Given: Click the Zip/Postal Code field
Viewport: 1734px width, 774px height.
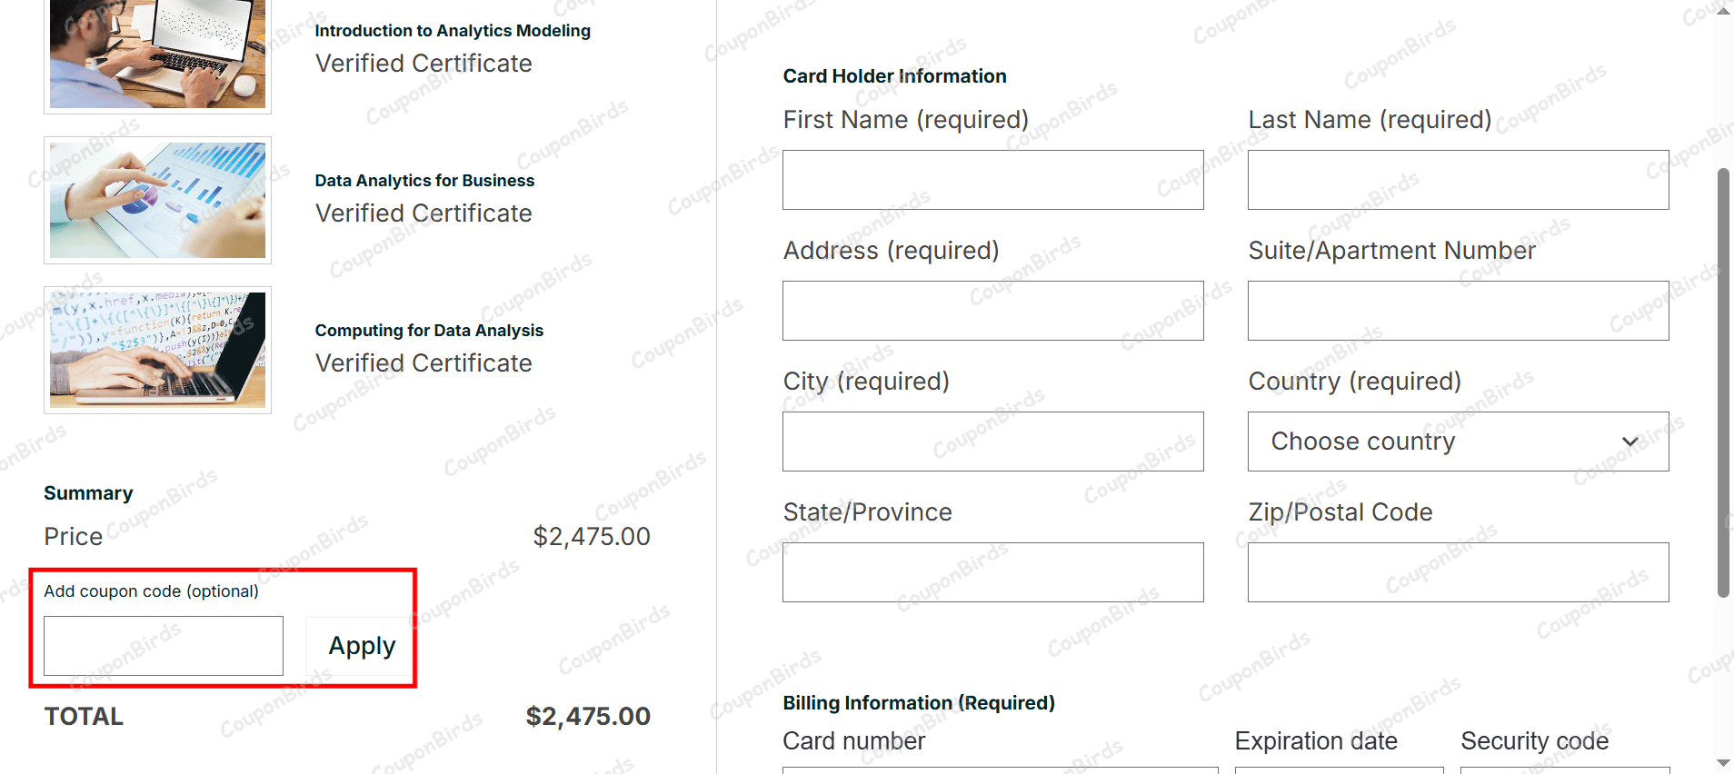Looking at the screenshot, I should pos(1458,572).
